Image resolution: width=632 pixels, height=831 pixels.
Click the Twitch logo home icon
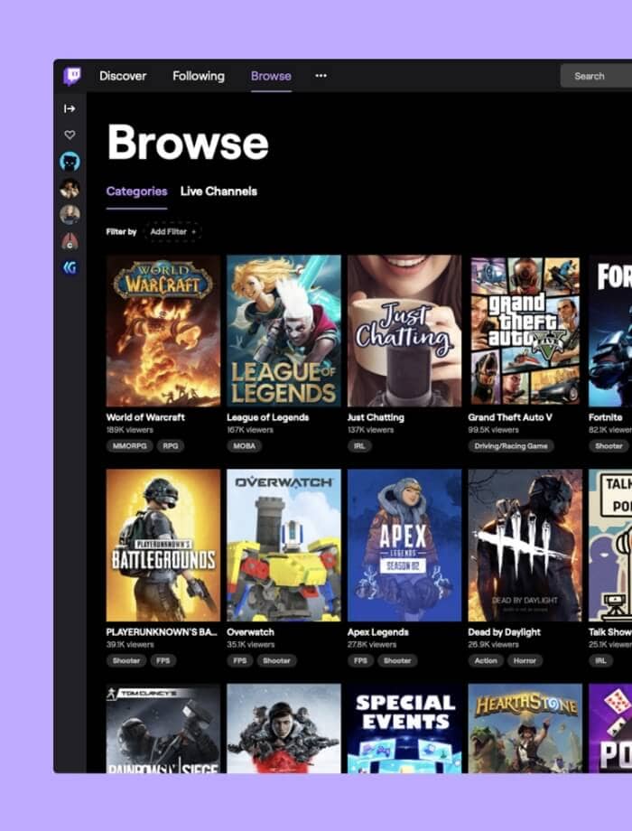72,76
